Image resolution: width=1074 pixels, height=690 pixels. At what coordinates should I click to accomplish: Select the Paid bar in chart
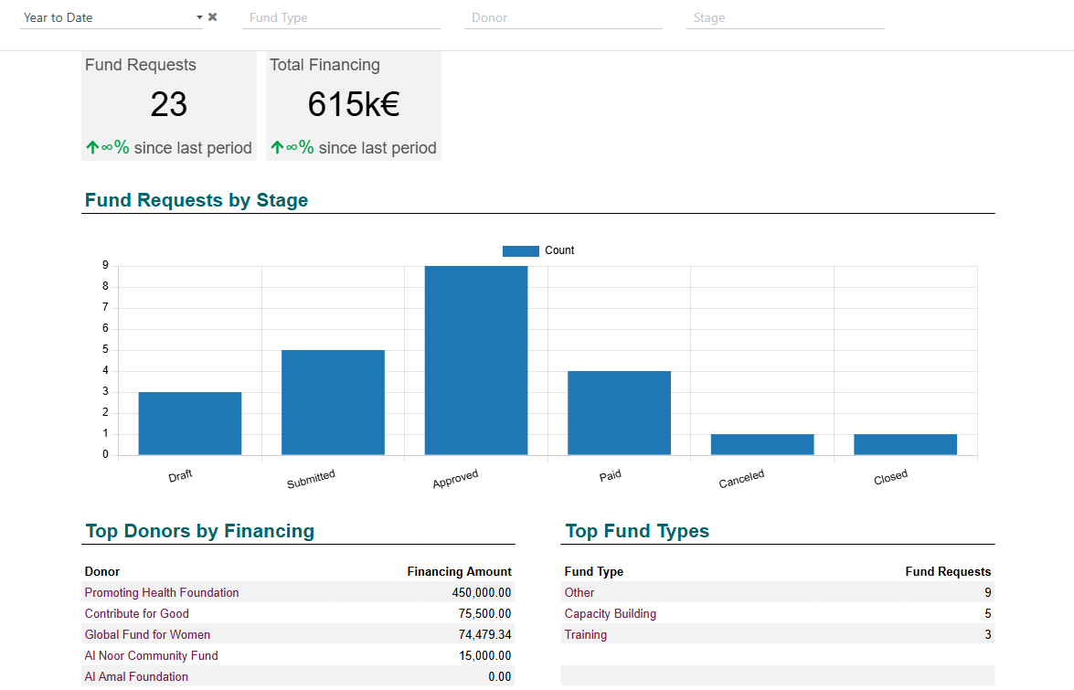(x=619, y=413)
